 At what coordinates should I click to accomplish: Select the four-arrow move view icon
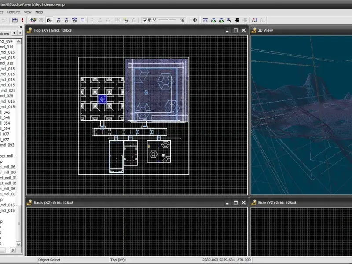pos(194,20)
